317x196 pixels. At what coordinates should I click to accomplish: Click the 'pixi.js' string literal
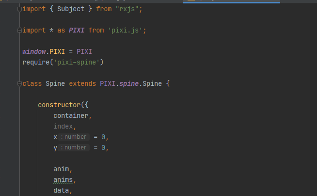tap(126, 31)
